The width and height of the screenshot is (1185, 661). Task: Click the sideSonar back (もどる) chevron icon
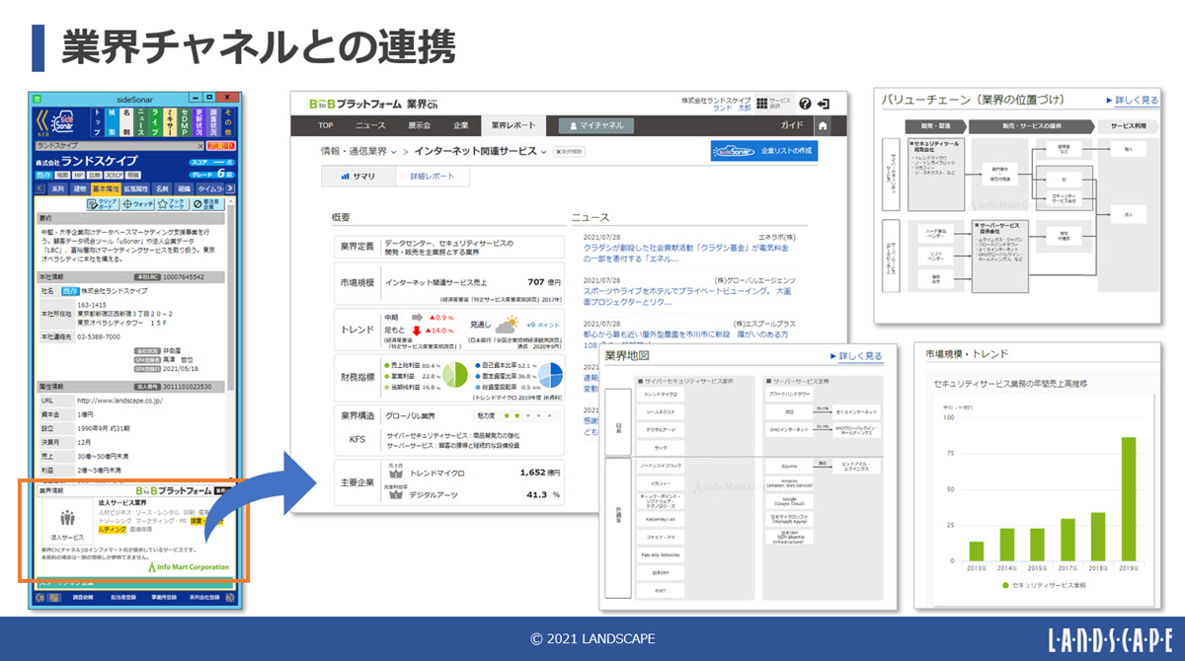pyautogui.click(x=42, y=122)
